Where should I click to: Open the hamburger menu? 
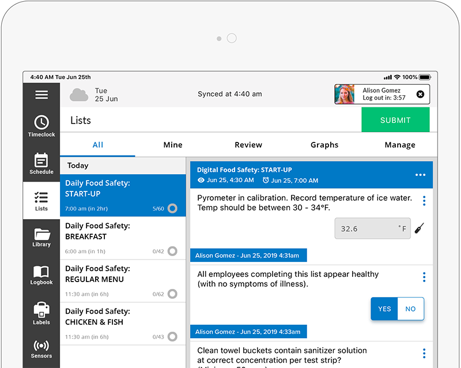click(41, 95)
